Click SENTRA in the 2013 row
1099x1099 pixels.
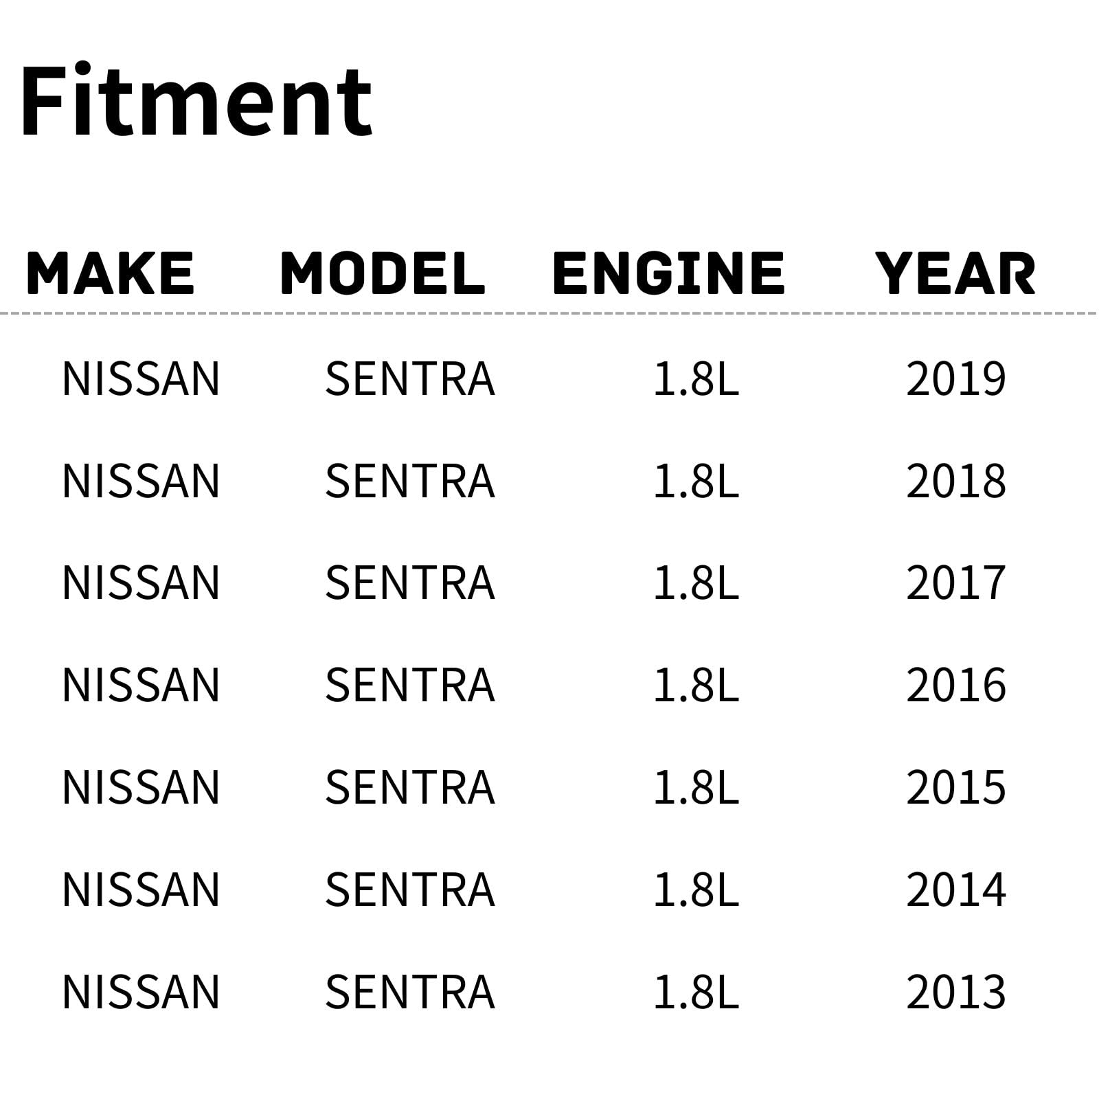coord(410,992)
